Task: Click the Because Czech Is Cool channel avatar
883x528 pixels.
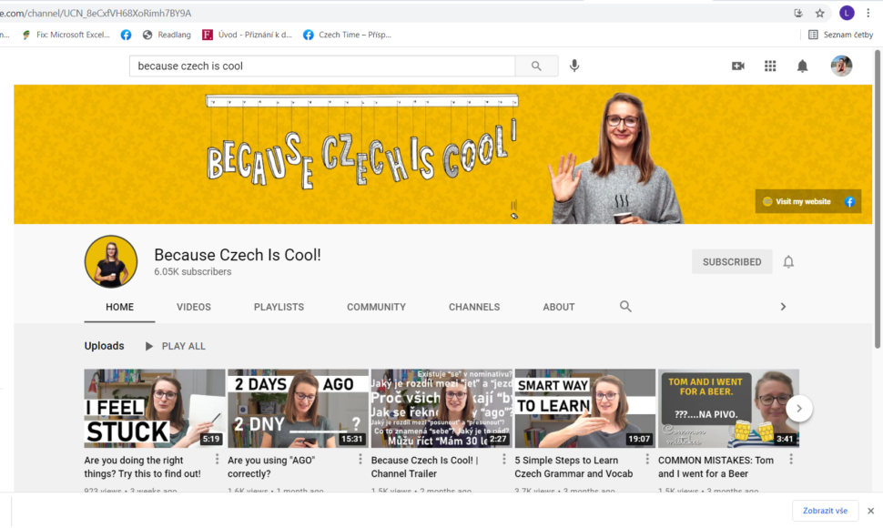Action: [x=111, y=261]
